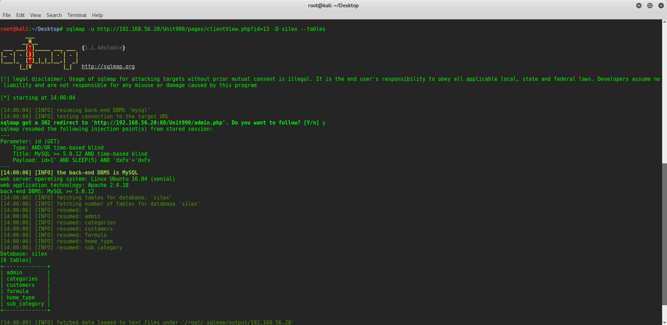The height and width of the screenshot is (325, 667).
Task: Open the Help menu
Action: [x=97, y=15]
